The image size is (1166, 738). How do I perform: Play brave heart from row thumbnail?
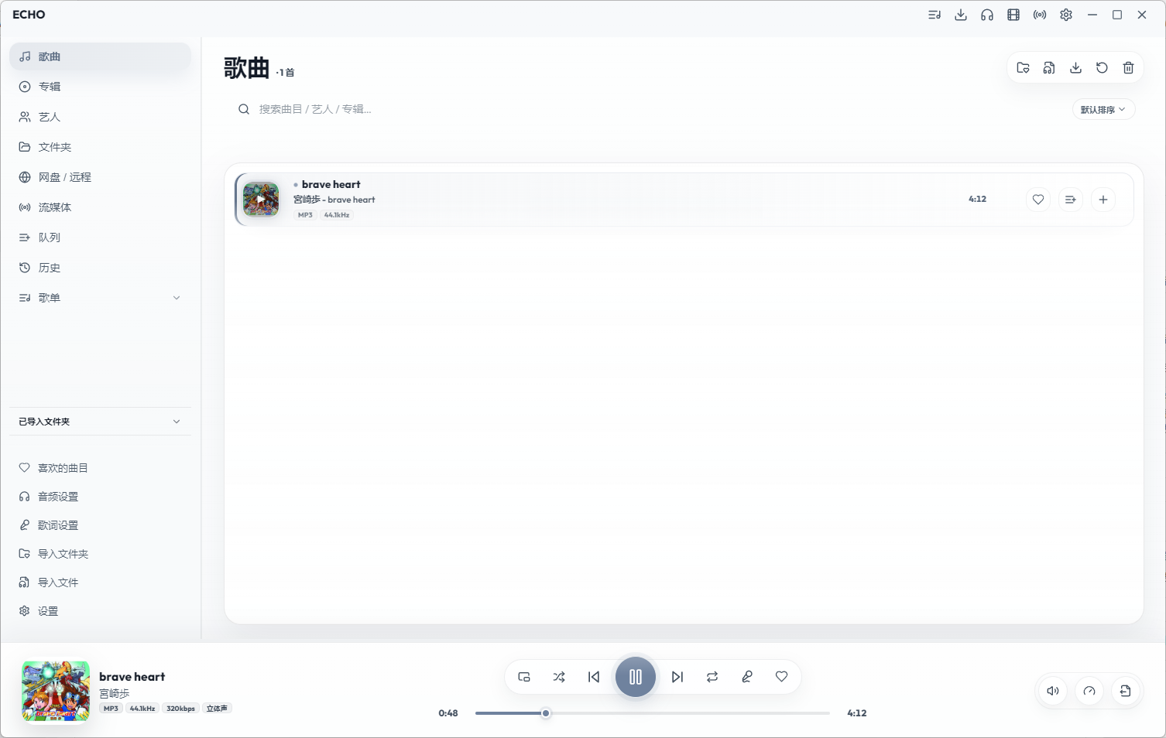[x=261, y=200]
